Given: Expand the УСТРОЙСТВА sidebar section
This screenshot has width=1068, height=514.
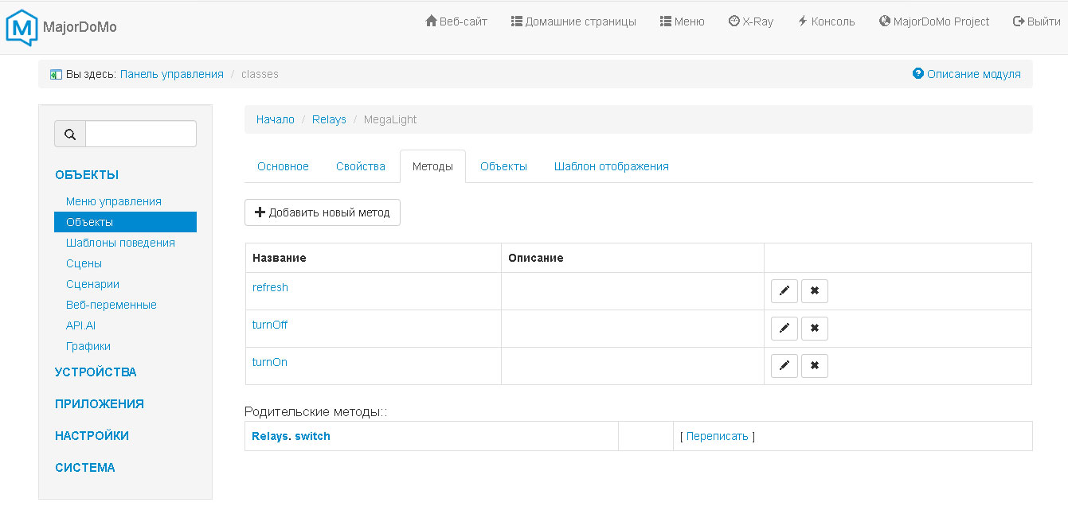Looking at the screenshot, I should (x=96, y=372).
